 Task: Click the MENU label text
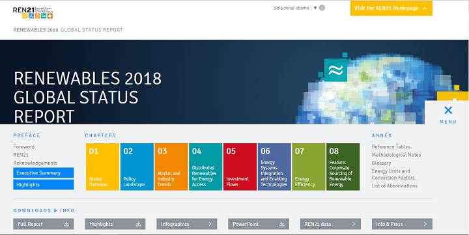point(448,122)
